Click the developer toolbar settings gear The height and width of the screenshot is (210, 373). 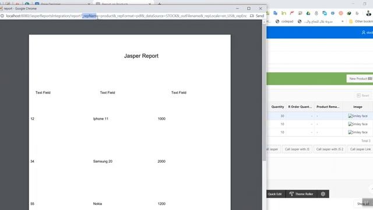323,194
